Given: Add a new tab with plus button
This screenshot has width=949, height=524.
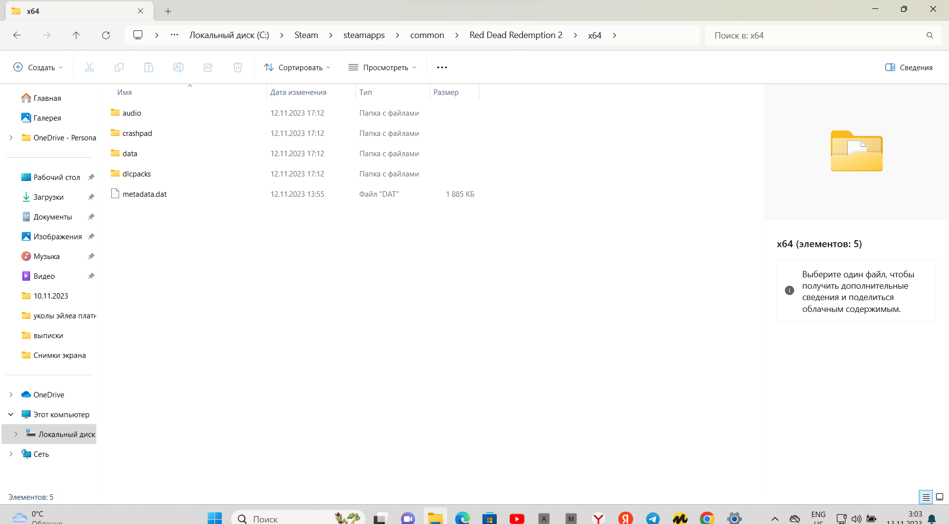Looking at the screenshot, I should [168, 11].
